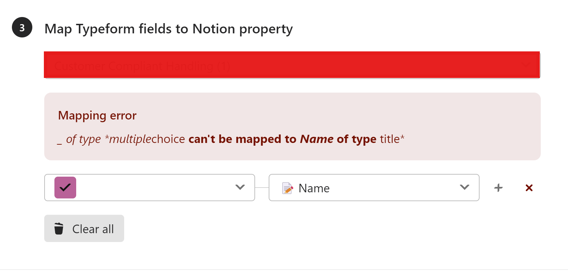The width and height of the screenshot is (568, 274).
Task: Remove this mapping with the red X
Action: coord(529,188)
